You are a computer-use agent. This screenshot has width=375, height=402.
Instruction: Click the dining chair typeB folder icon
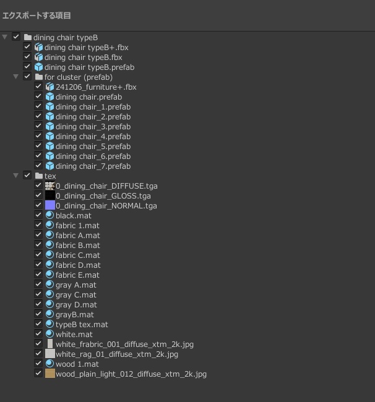tap(28, 38)
